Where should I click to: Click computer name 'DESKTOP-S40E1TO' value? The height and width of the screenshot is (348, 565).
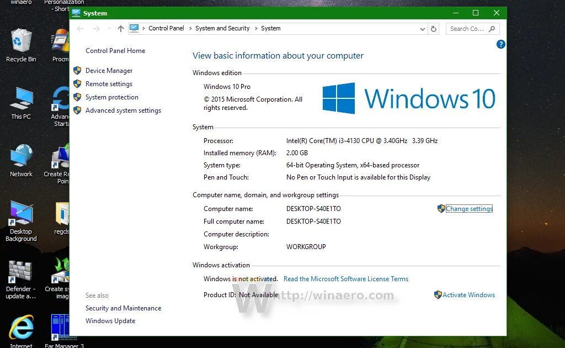[313, 209]
